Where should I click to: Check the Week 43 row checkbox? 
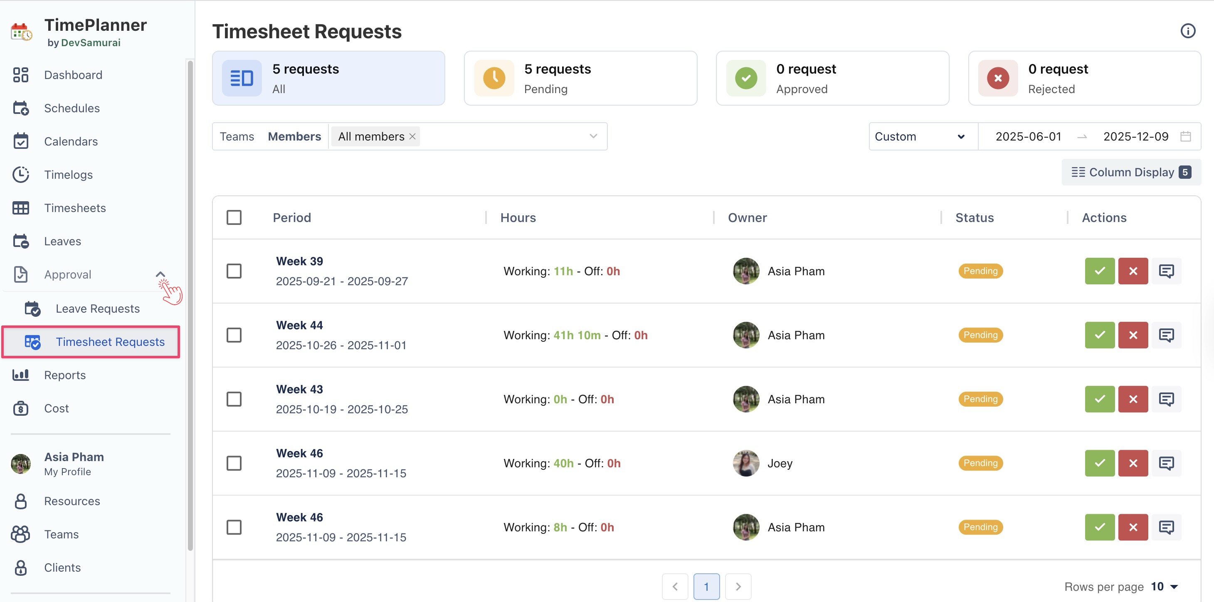point(234,399)
